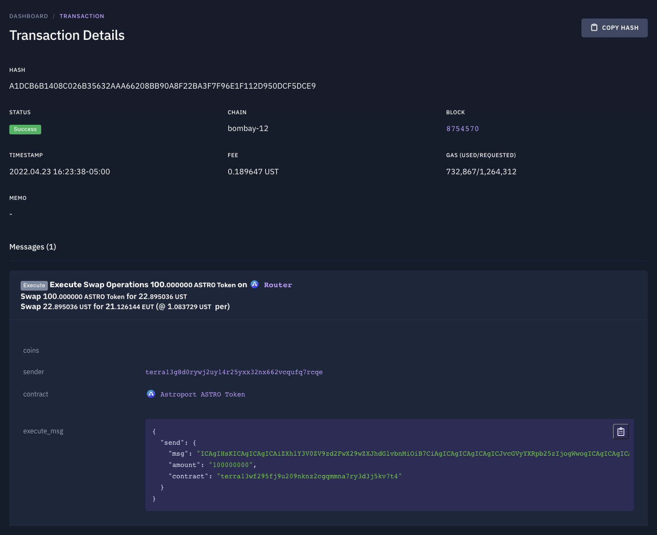Click the Copy Hash button
The width and height of the screenshot is (657, 535).
coord(614,28)
